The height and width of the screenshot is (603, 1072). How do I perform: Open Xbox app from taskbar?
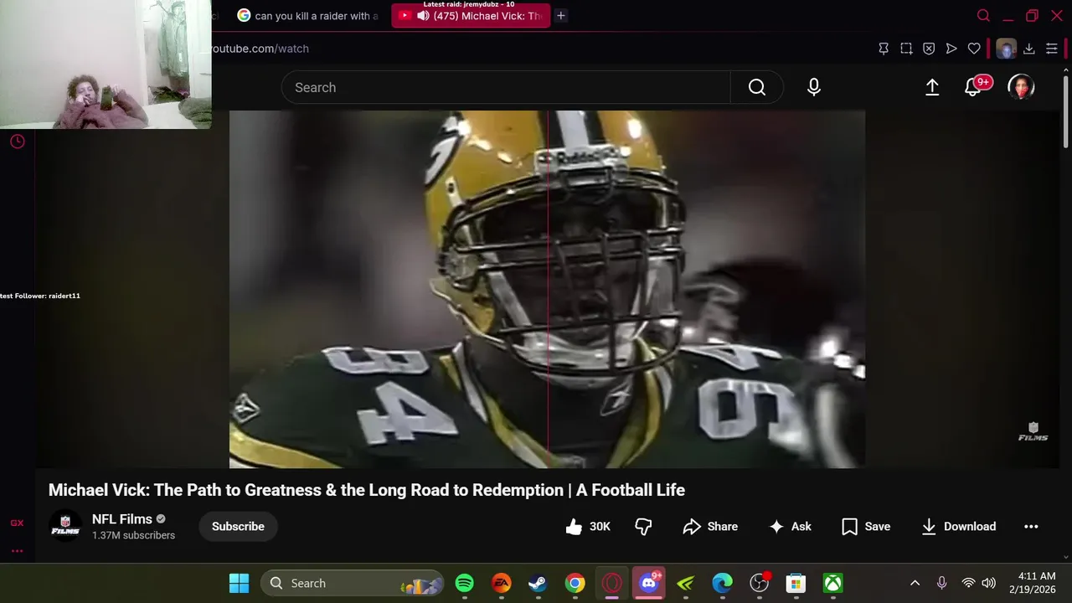click(833, 583)
